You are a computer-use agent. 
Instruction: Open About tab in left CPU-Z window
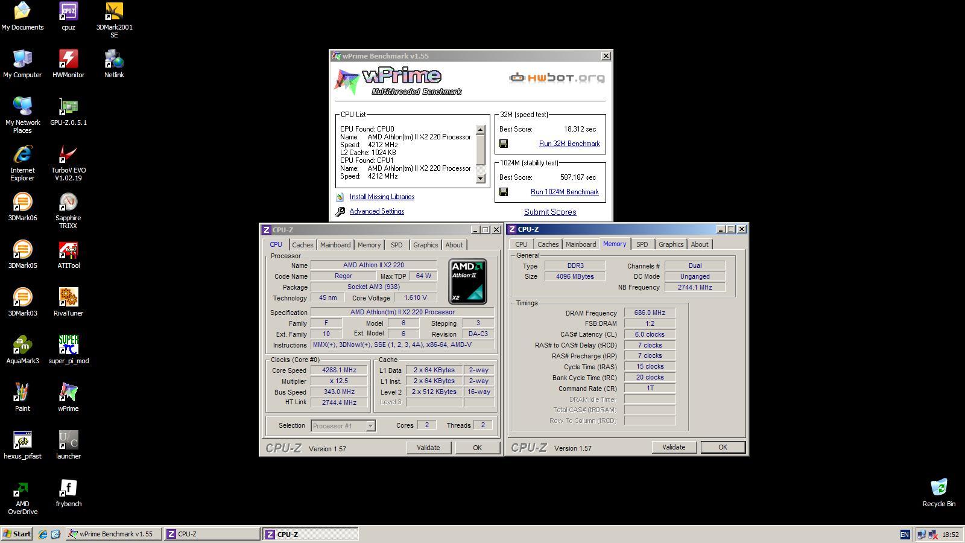pos(454,245)
